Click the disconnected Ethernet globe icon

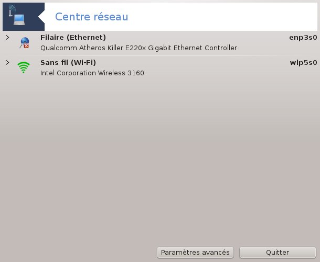tap(25, 42)
